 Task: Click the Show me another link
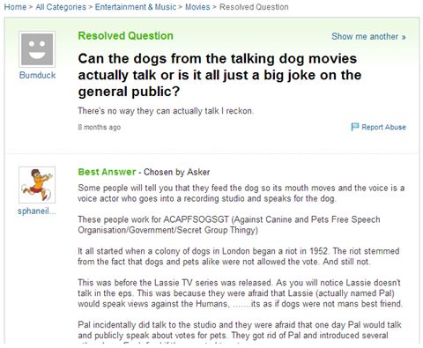tap(368, 36)
